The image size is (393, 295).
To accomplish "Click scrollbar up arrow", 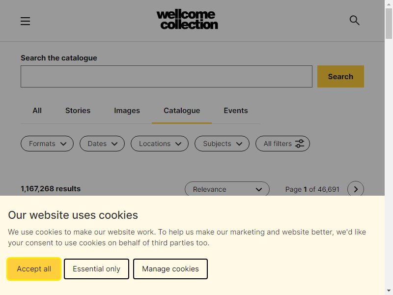I will (389, 4).
